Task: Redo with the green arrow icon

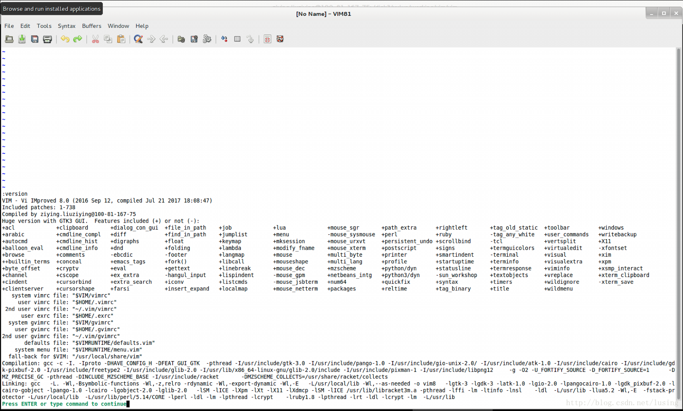Action: click(77, 39)
